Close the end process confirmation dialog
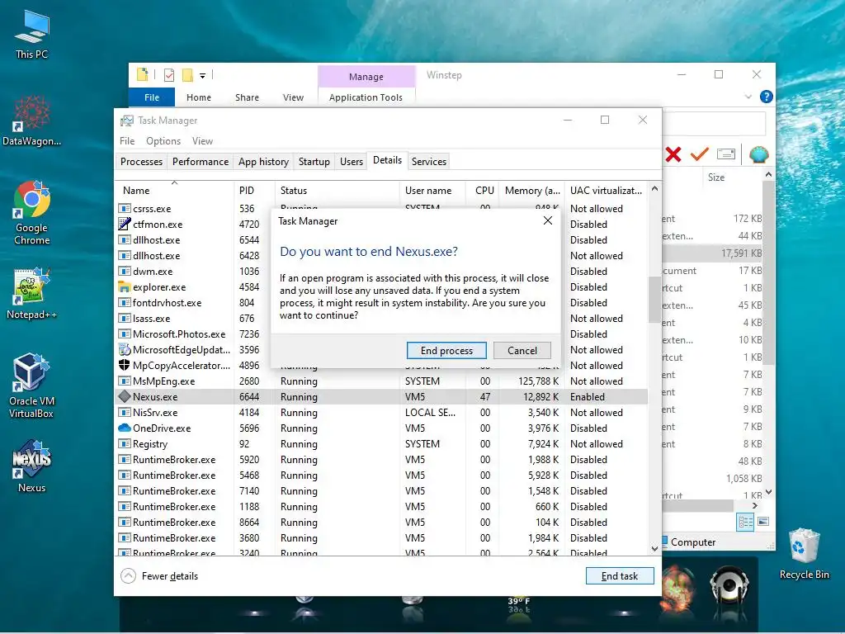The height and width of the screenshot is (634, 845). (x=548, y=220)
